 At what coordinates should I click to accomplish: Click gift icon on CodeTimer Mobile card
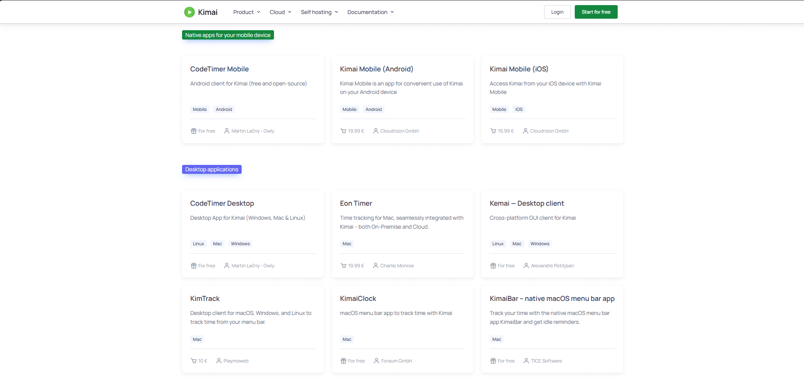click(194, 131)
